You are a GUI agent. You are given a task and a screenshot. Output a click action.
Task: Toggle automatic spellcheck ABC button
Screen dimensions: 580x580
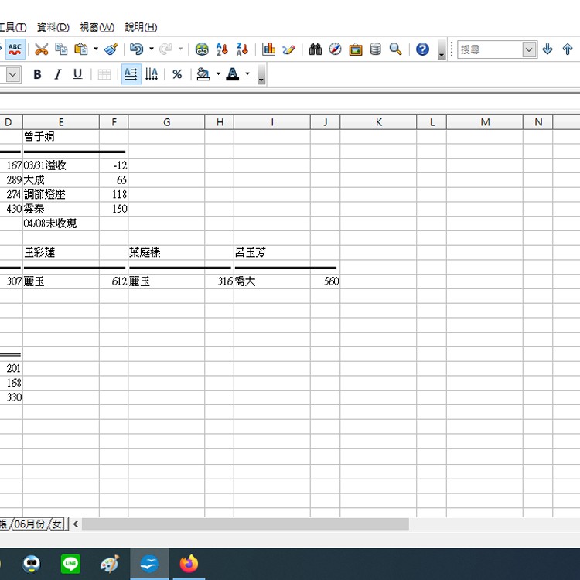pyautogui.click(x=15, y=49)
